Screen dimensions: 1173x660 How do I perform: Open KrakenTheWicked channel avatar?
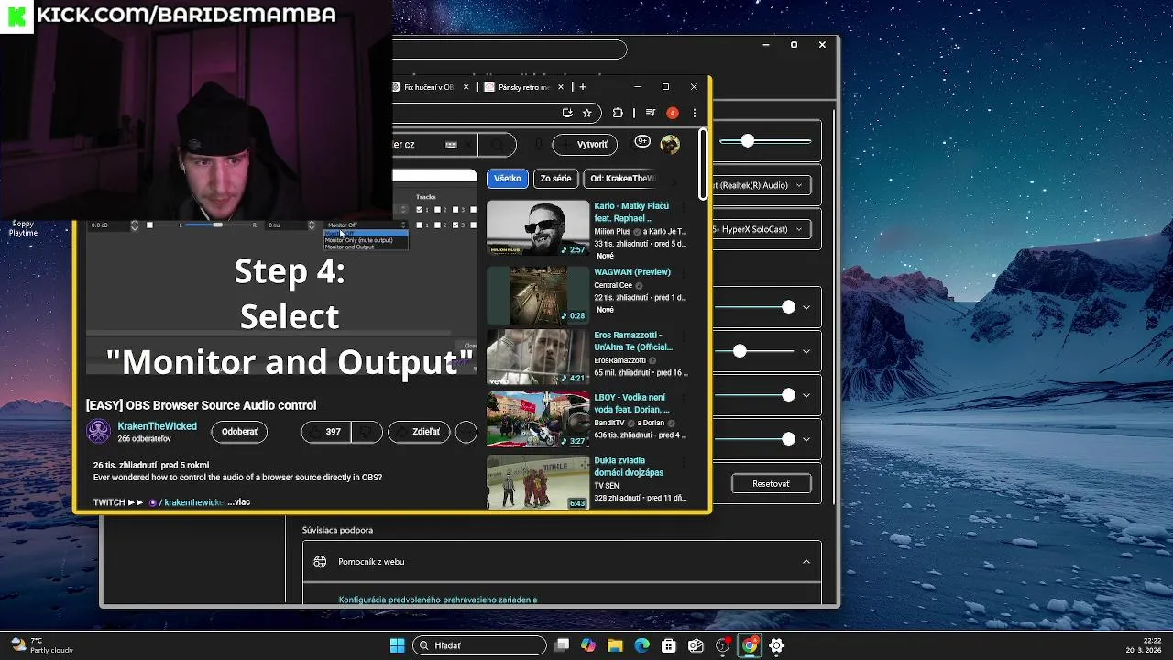pos(98,431)
